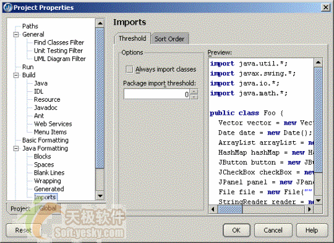334x243 pixels.
Task: Click tree panel scroll down arrow
Action: pyautogui.click(x=100, y=196)
